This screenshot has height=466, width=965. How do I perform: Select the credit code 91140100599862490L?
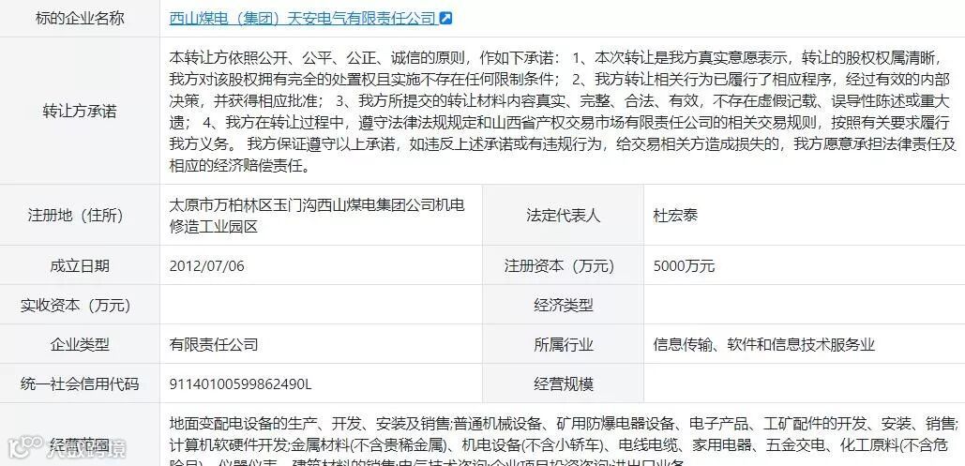[x=241, y=384]
